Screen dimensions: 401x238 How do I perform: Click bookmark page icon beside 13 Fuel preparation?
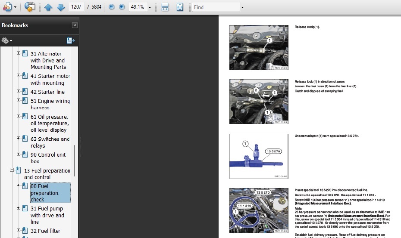pyautogui.click(x=19, y=170)
